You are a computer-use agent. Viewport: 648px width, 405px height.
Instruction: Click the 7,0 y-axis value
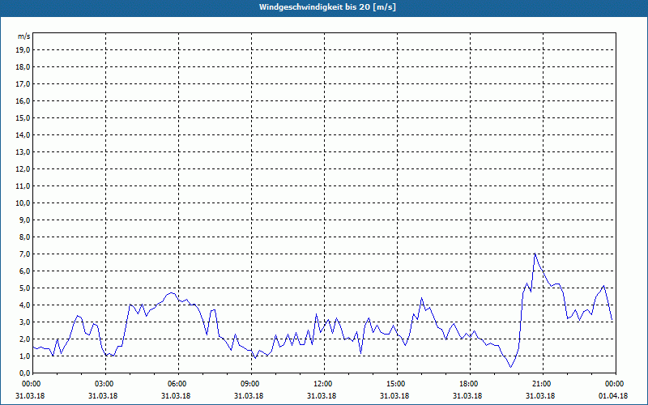(x=24, y=254)
